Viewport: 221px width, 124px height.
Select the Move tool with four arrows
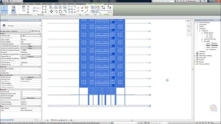point(51,11)
